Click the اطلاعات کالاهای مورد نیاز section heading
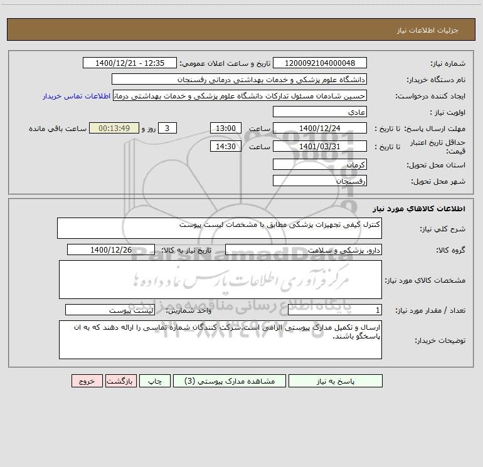Image resolution: width=483 pixels, height=467 pixels. (419, 208)
